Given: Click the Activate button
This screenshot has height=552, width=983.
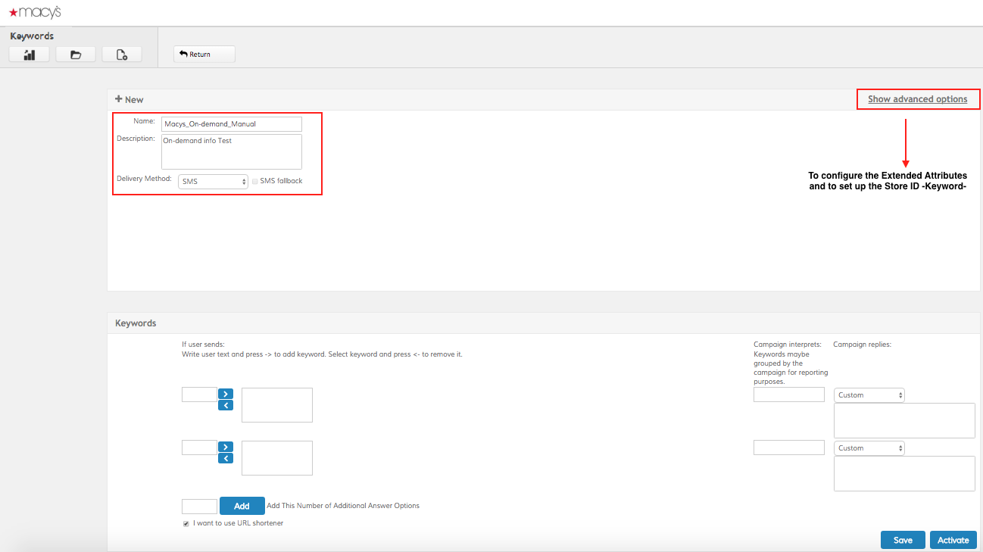Looking at the screenshot, I should (x=953, y=540).
